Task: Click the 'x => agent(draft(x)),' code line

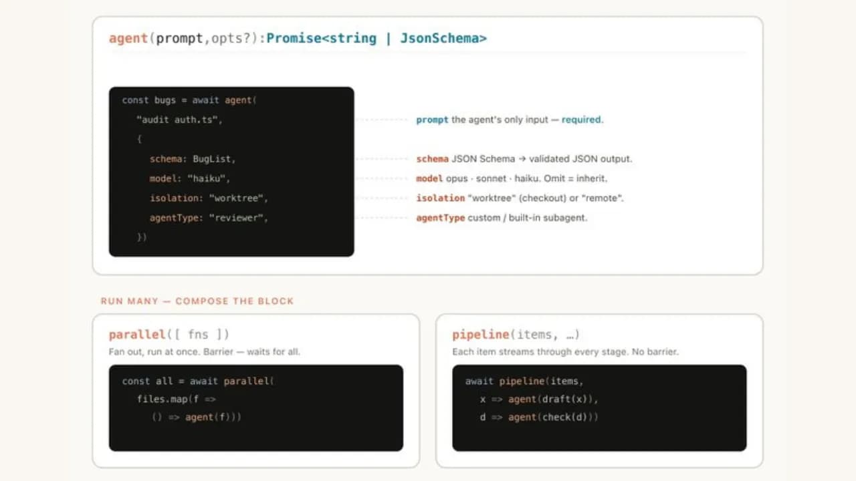Action: [x=539, y=399]
